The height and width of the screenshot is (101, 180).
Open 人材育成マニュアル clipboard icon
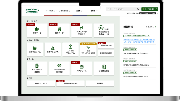coord(70,47)
